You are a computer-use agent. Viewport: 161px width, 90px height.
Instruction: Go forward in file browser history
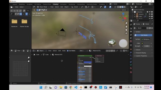[14, 11]
